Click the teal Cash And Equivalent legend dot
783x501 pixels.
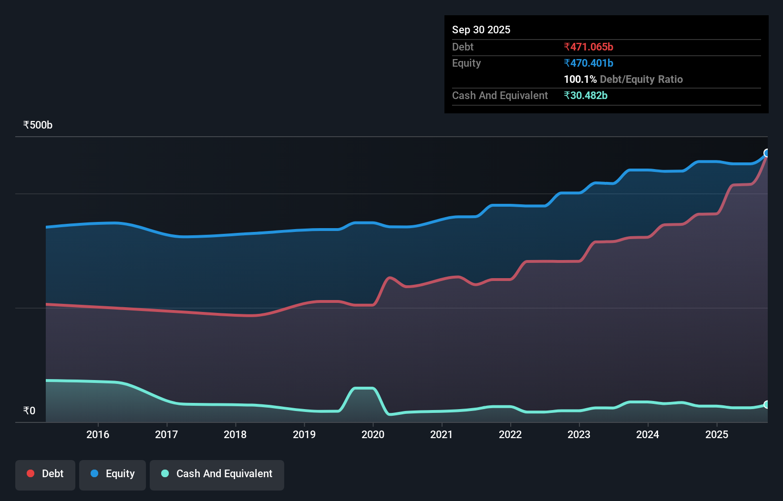point(164,474)
